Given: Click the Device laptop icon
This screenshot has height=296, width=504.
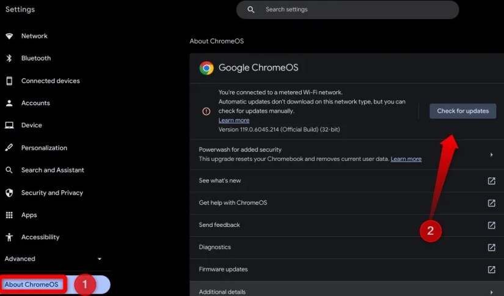Looking at the screenshot, I should click(9, 125).
